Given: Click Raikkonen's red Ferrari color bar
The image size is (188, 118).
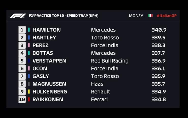Looking at the screenshot, I should pos(29,99).
